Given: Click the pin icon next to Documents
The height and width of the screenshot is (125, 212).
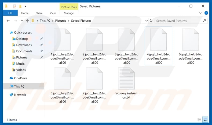Looking at the screenshot, I should tap(42, 51).
